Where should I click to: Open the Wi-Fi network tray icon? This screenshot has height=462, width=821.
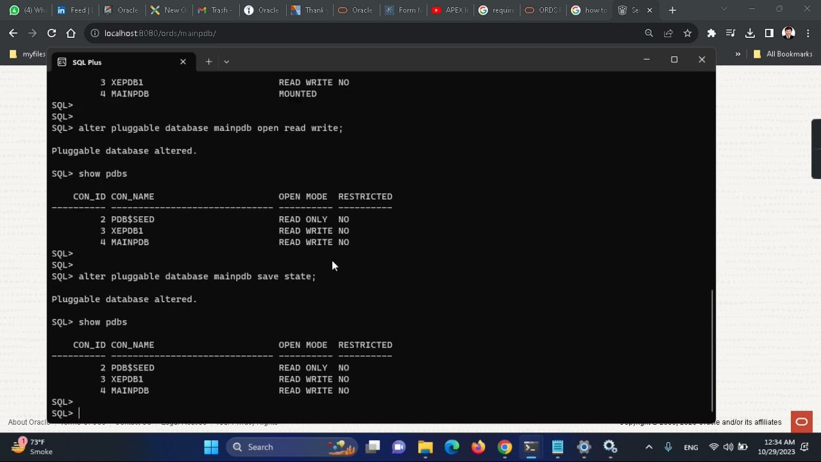coord(714,447)
